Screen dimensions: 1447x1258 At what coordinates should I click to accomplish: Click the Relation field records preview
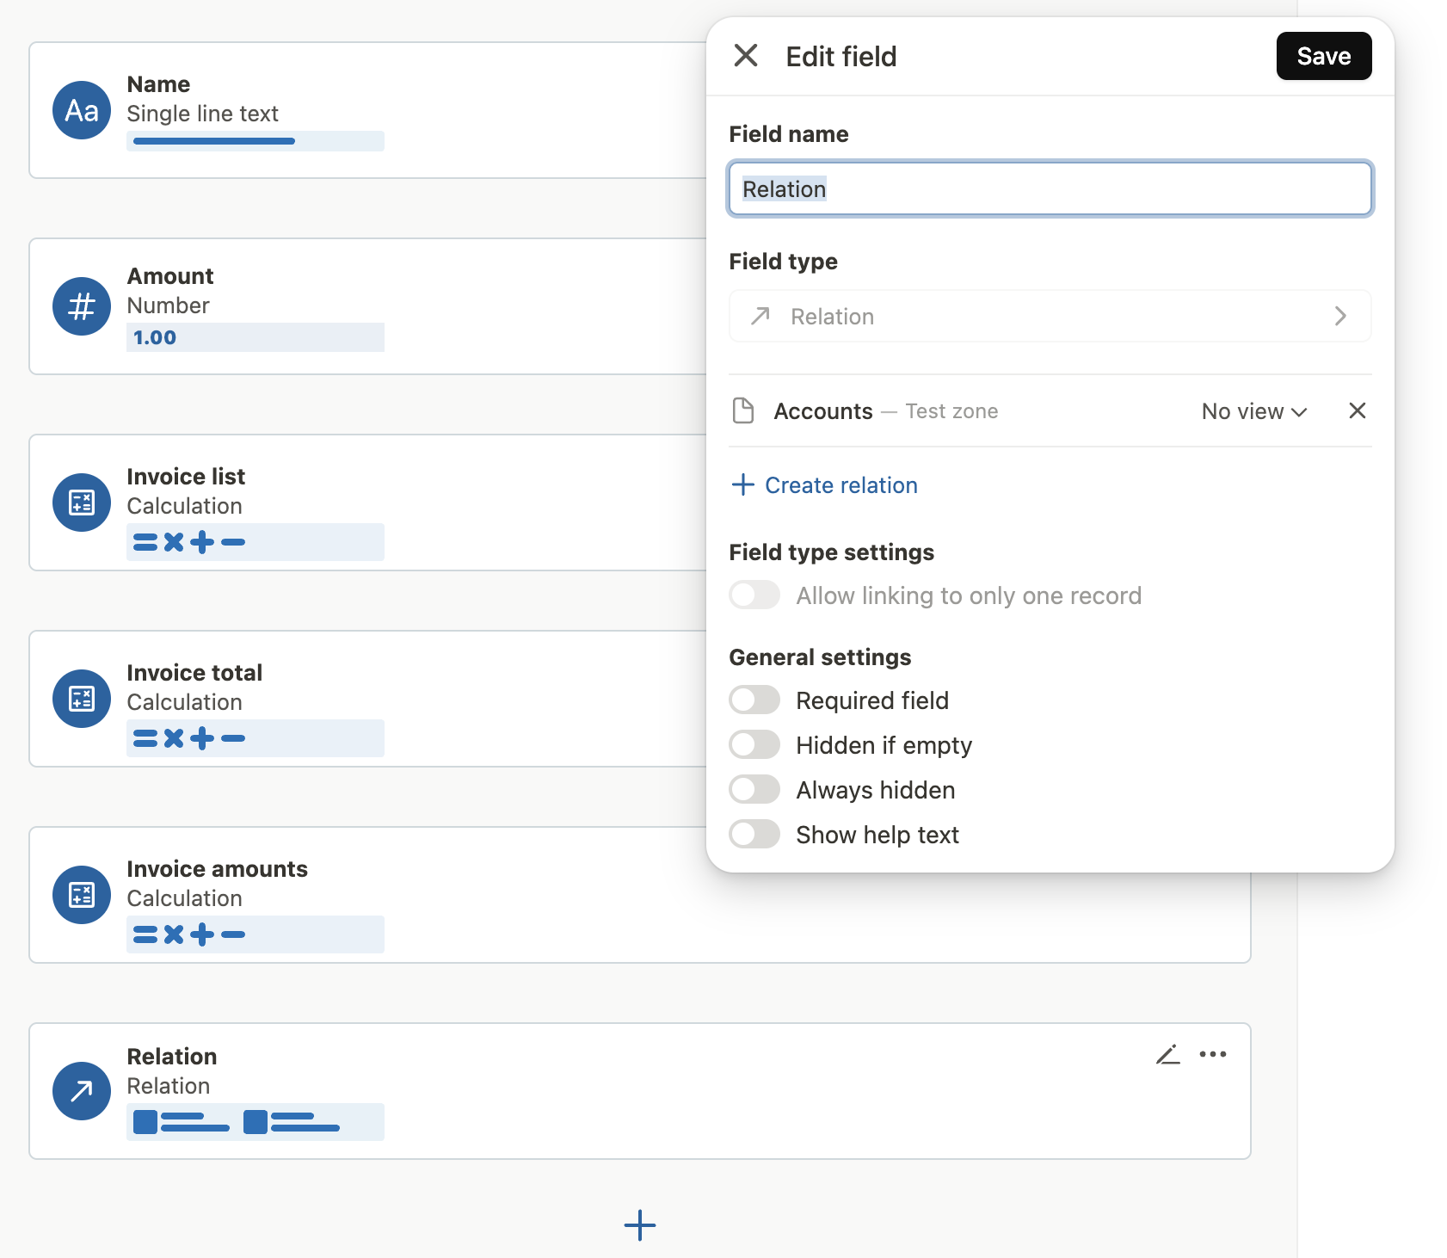[x=256, y=1122]
